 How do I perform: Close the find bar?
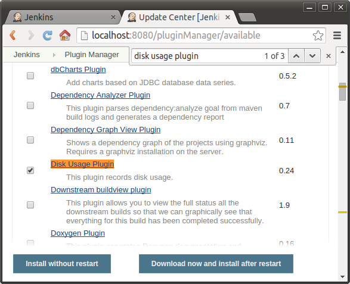pos(329,56)
